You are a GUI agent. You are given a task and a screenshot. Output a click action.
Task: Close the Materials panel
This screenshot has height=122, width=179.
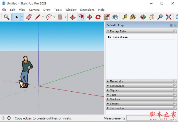point(175,81)
